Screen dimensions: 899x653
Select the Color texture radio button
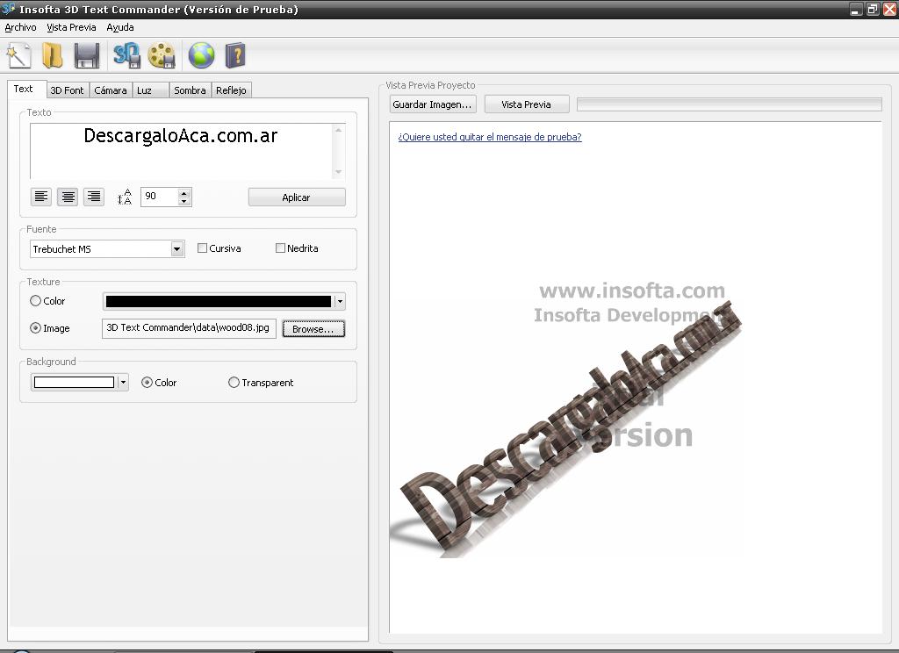pos(35,301)
